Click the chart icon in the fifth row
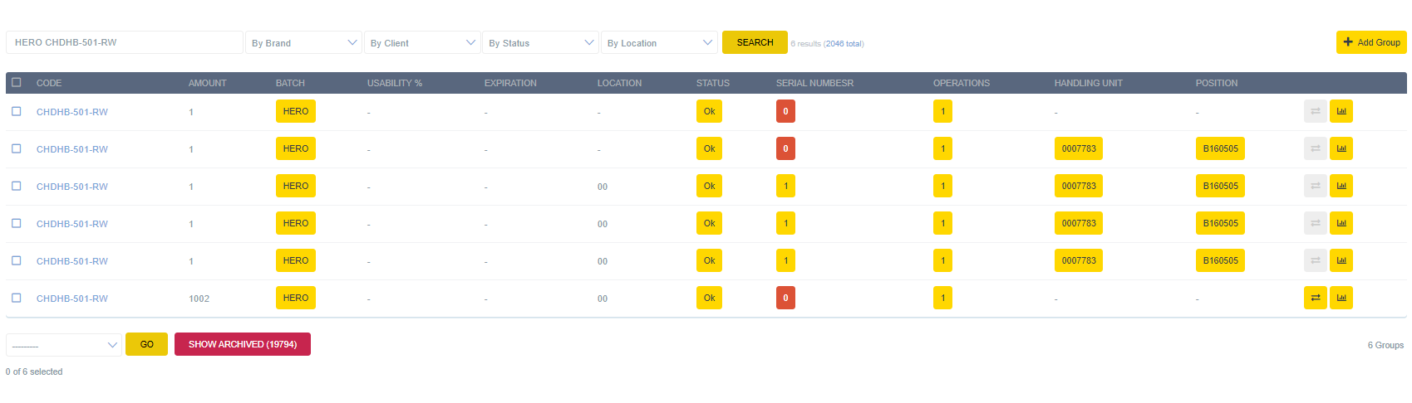 [1341, 260]
